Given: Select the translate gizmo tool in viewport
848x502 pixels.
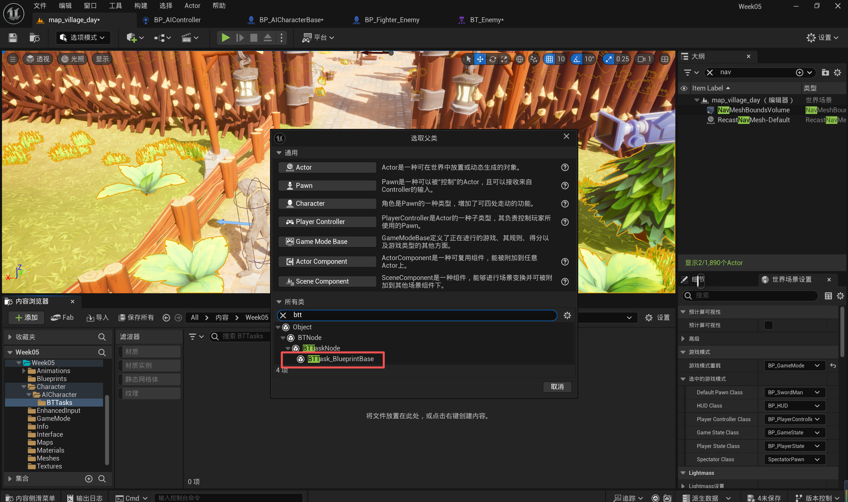Looking at the screenshot, I should click(x=480, y=59).
